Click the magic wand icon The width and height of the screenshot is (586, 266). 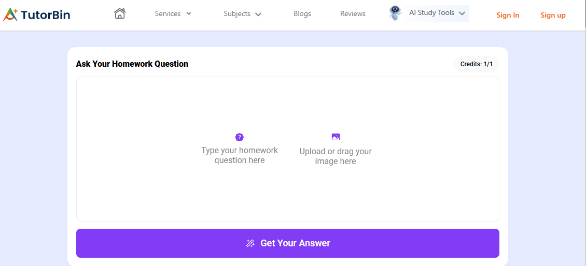click(x=250, y=243)
